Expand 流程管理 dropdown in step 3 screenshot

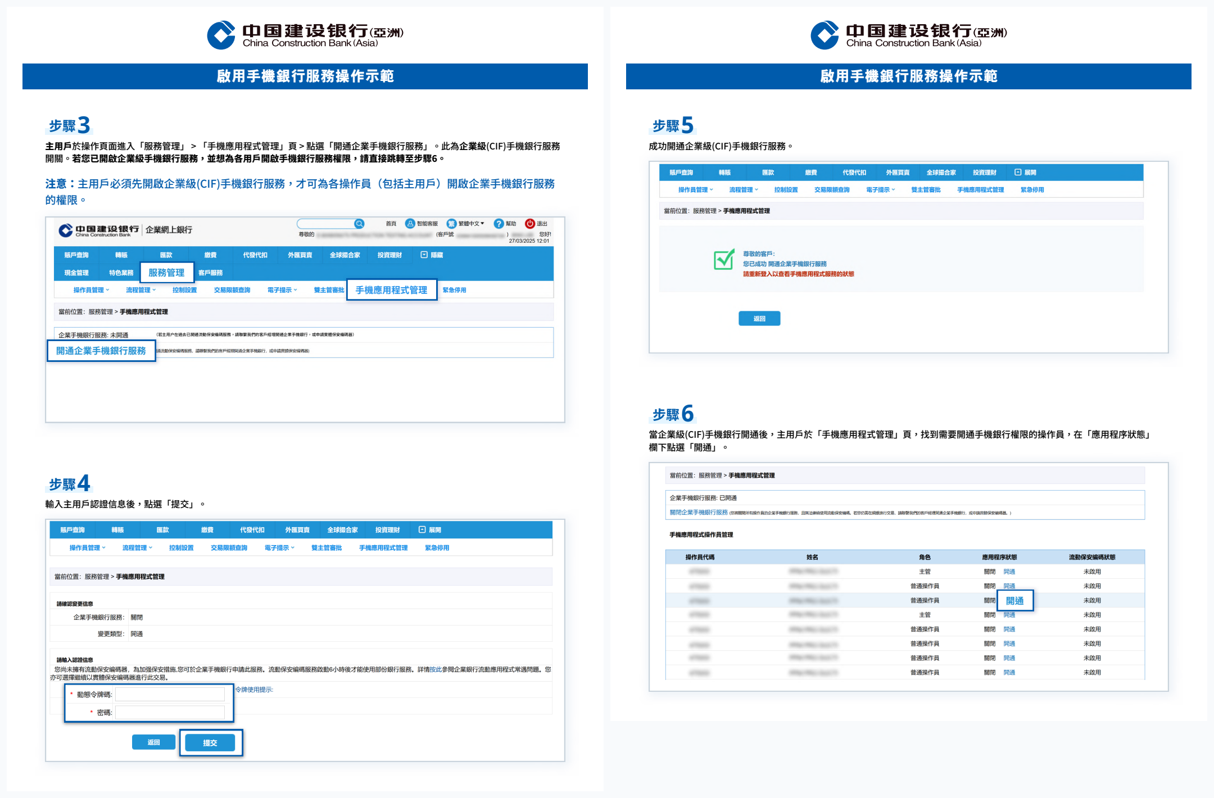141,290
